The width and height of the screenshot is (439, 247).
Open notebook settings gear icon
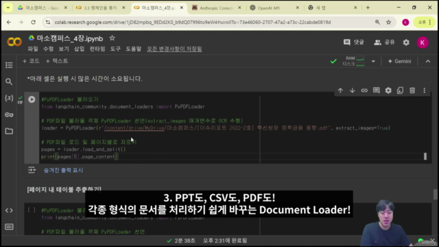tap(406, 43)
